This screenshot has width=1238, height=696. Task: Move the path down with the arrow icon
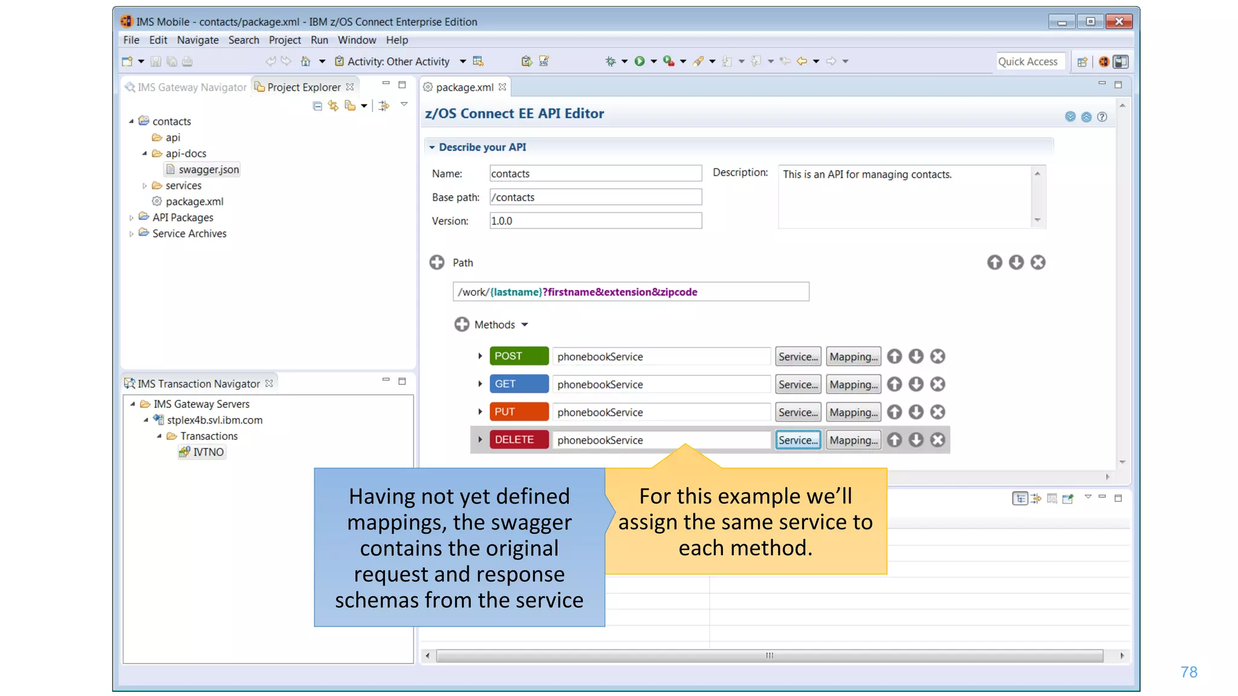pos(1016,262)
